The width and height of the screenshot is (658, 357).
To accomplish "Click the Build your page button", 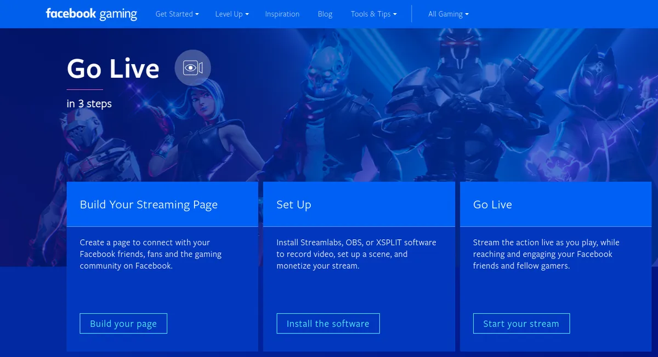I will point(123,324).
